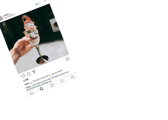
Task: Open the Search magnifier tab in the bottom bar
Action: pyautogui.click(x=41, y=89)
